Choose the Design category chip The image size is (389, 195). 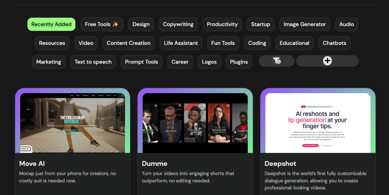(x=141, y=24)
